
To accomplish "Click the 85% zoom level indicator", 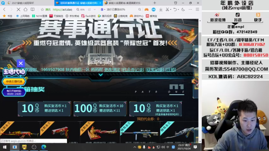I will tap(81, 10).
